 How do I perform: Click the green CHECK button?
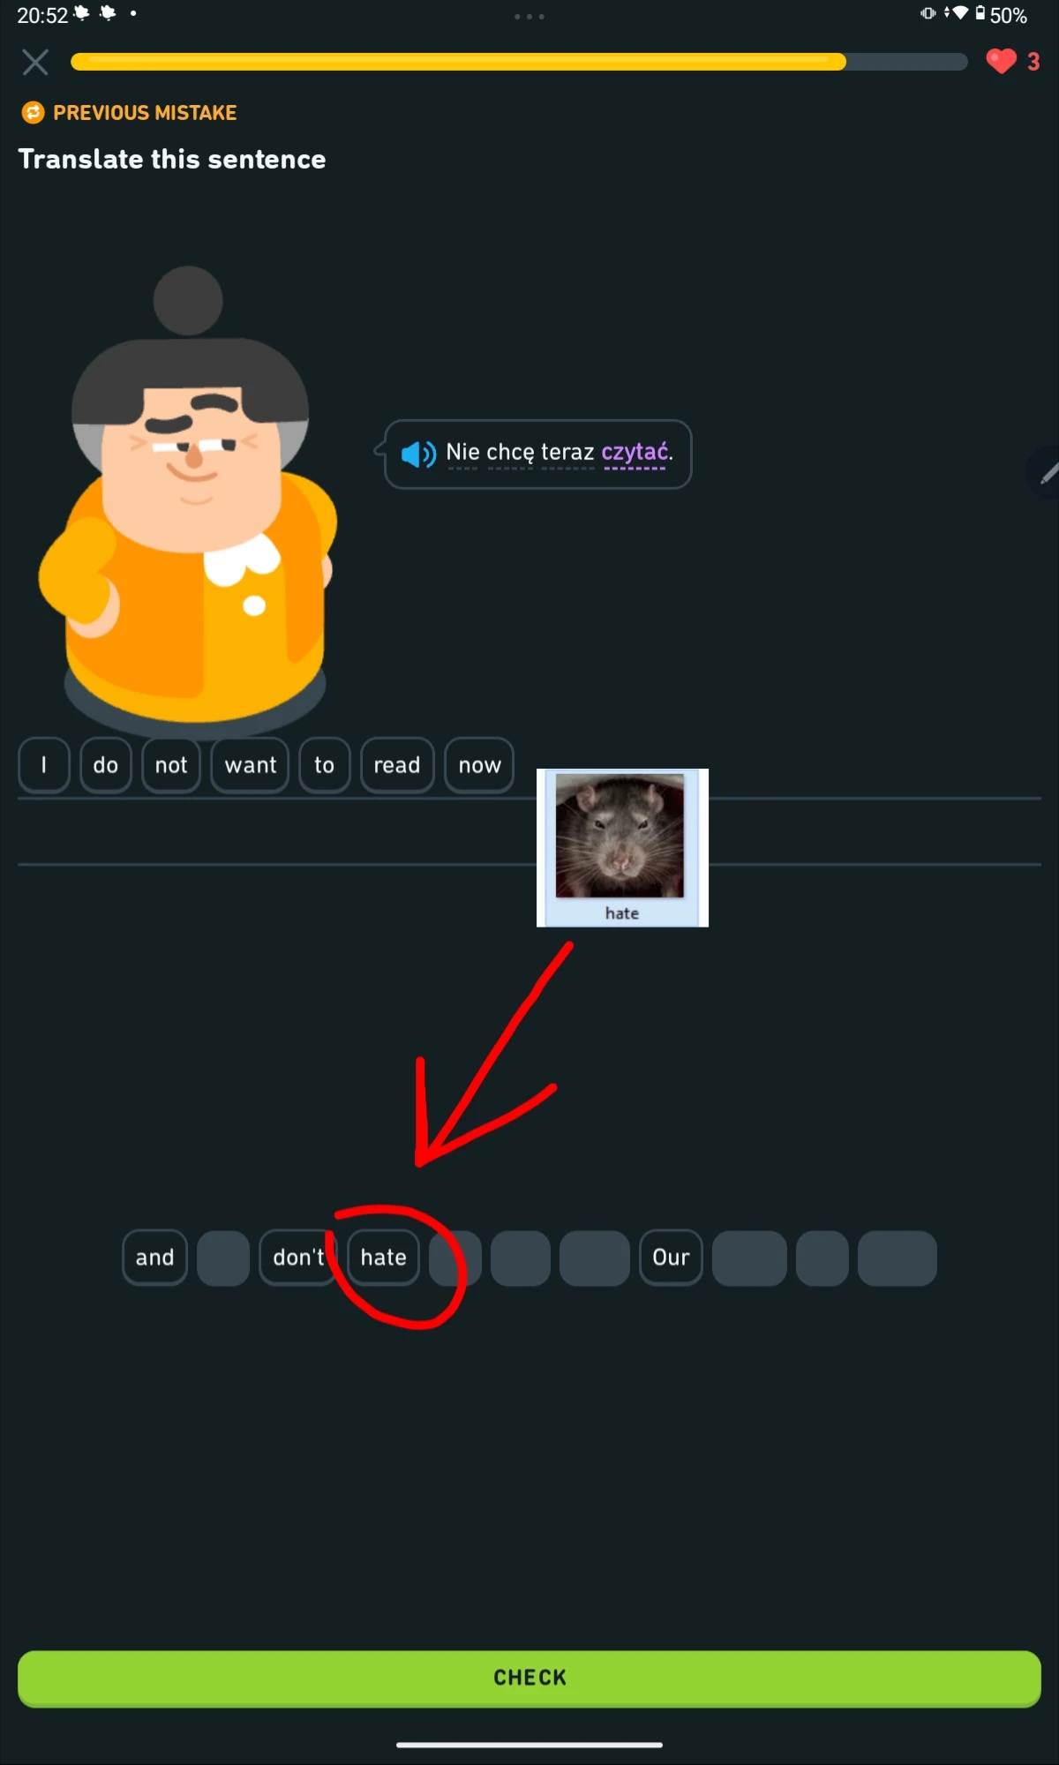pyautogui.click(x=529, y=1678)
